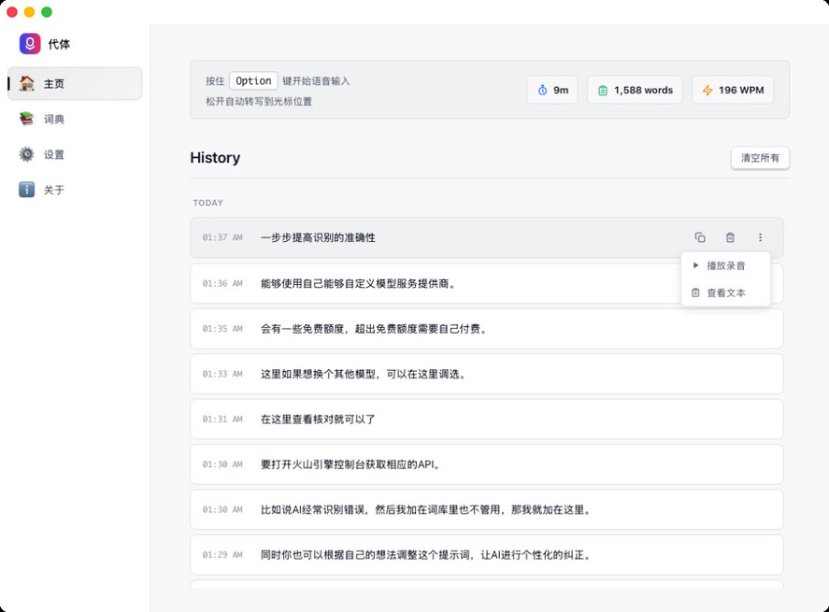829x612 pixels.
Task: Select the 01:35 AM history entry
Action: [x=486, y=329]
